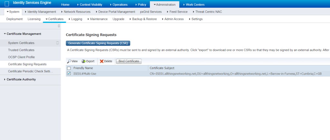
Task: Open Certificate Periodic Check Settings in sidebar
Action: coord(31,71)
